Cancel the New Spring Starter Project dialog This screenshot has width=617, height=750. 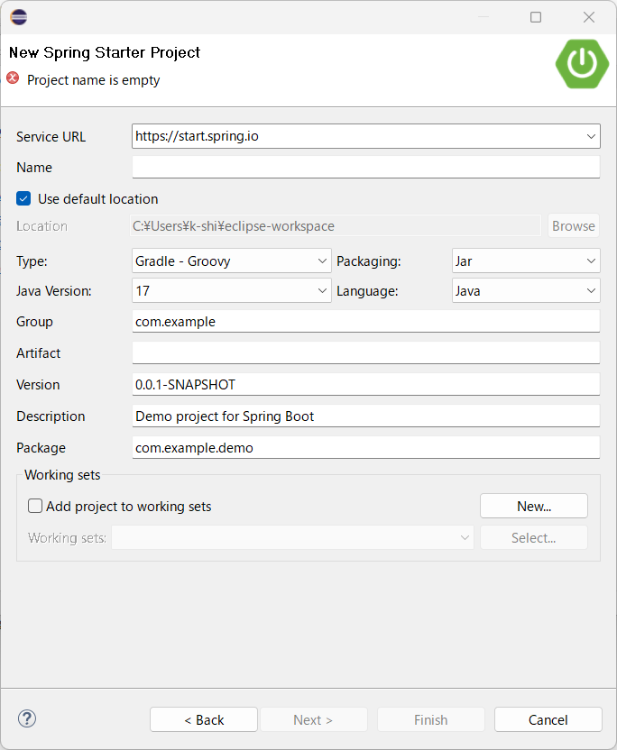point(548,719)
